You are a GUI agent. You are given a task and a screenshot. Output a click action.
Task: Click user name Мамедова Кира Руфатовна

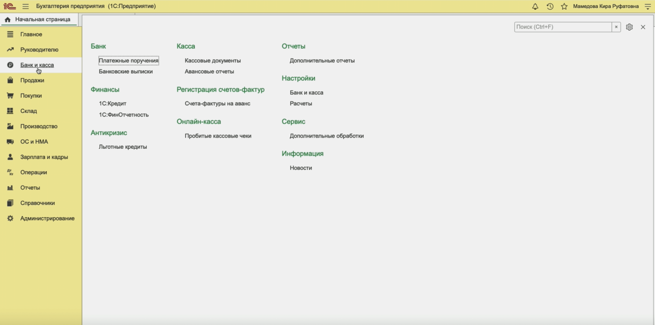point(606,6)
